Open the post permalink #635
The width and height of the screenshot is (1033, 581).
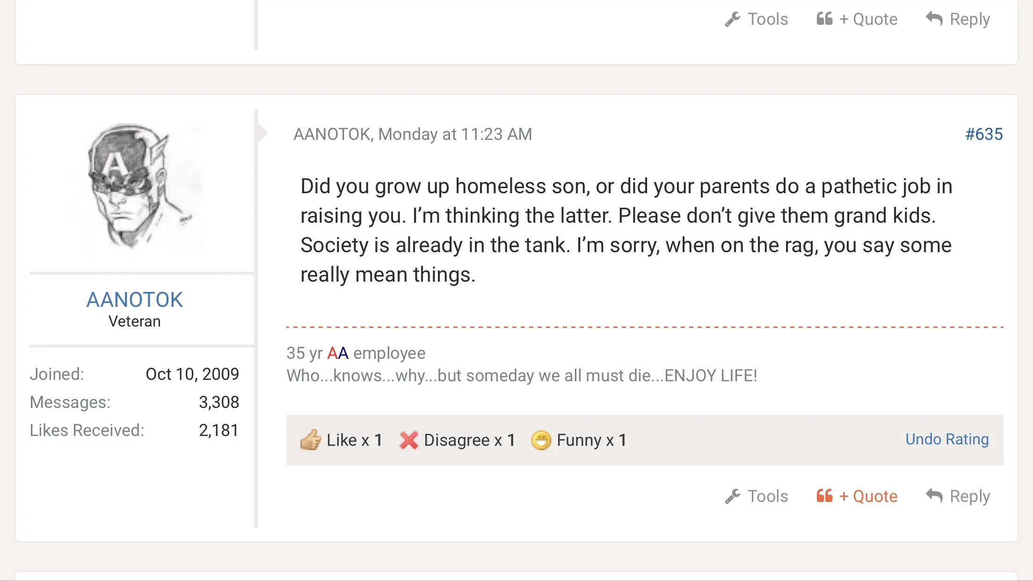984,134
